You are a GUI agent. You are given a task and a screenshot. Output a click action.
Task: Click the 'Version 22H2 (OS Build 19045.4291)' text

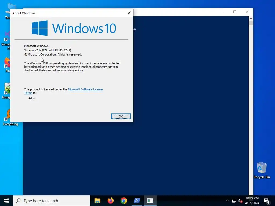(48, 50)
